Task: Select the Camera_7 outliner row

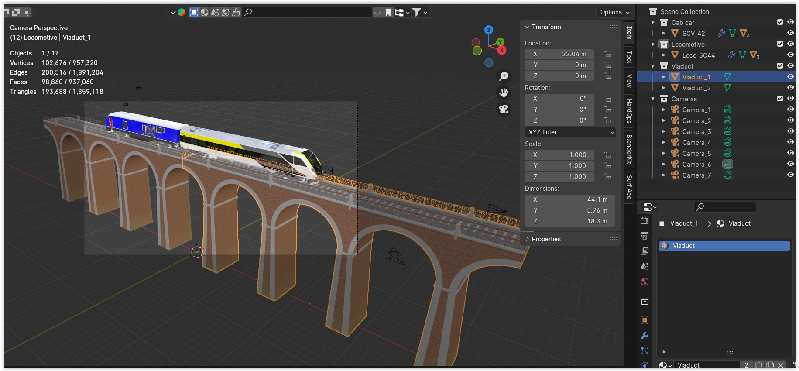Action: point(716,175)
